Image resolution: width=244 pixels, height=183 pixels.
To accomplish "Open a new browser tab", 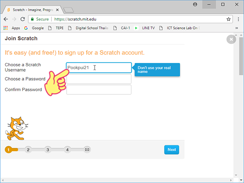I will point(68,10).
